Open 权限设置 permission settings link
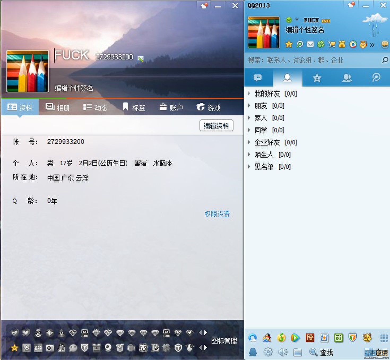The image size is (390, 360). point(217,214)
